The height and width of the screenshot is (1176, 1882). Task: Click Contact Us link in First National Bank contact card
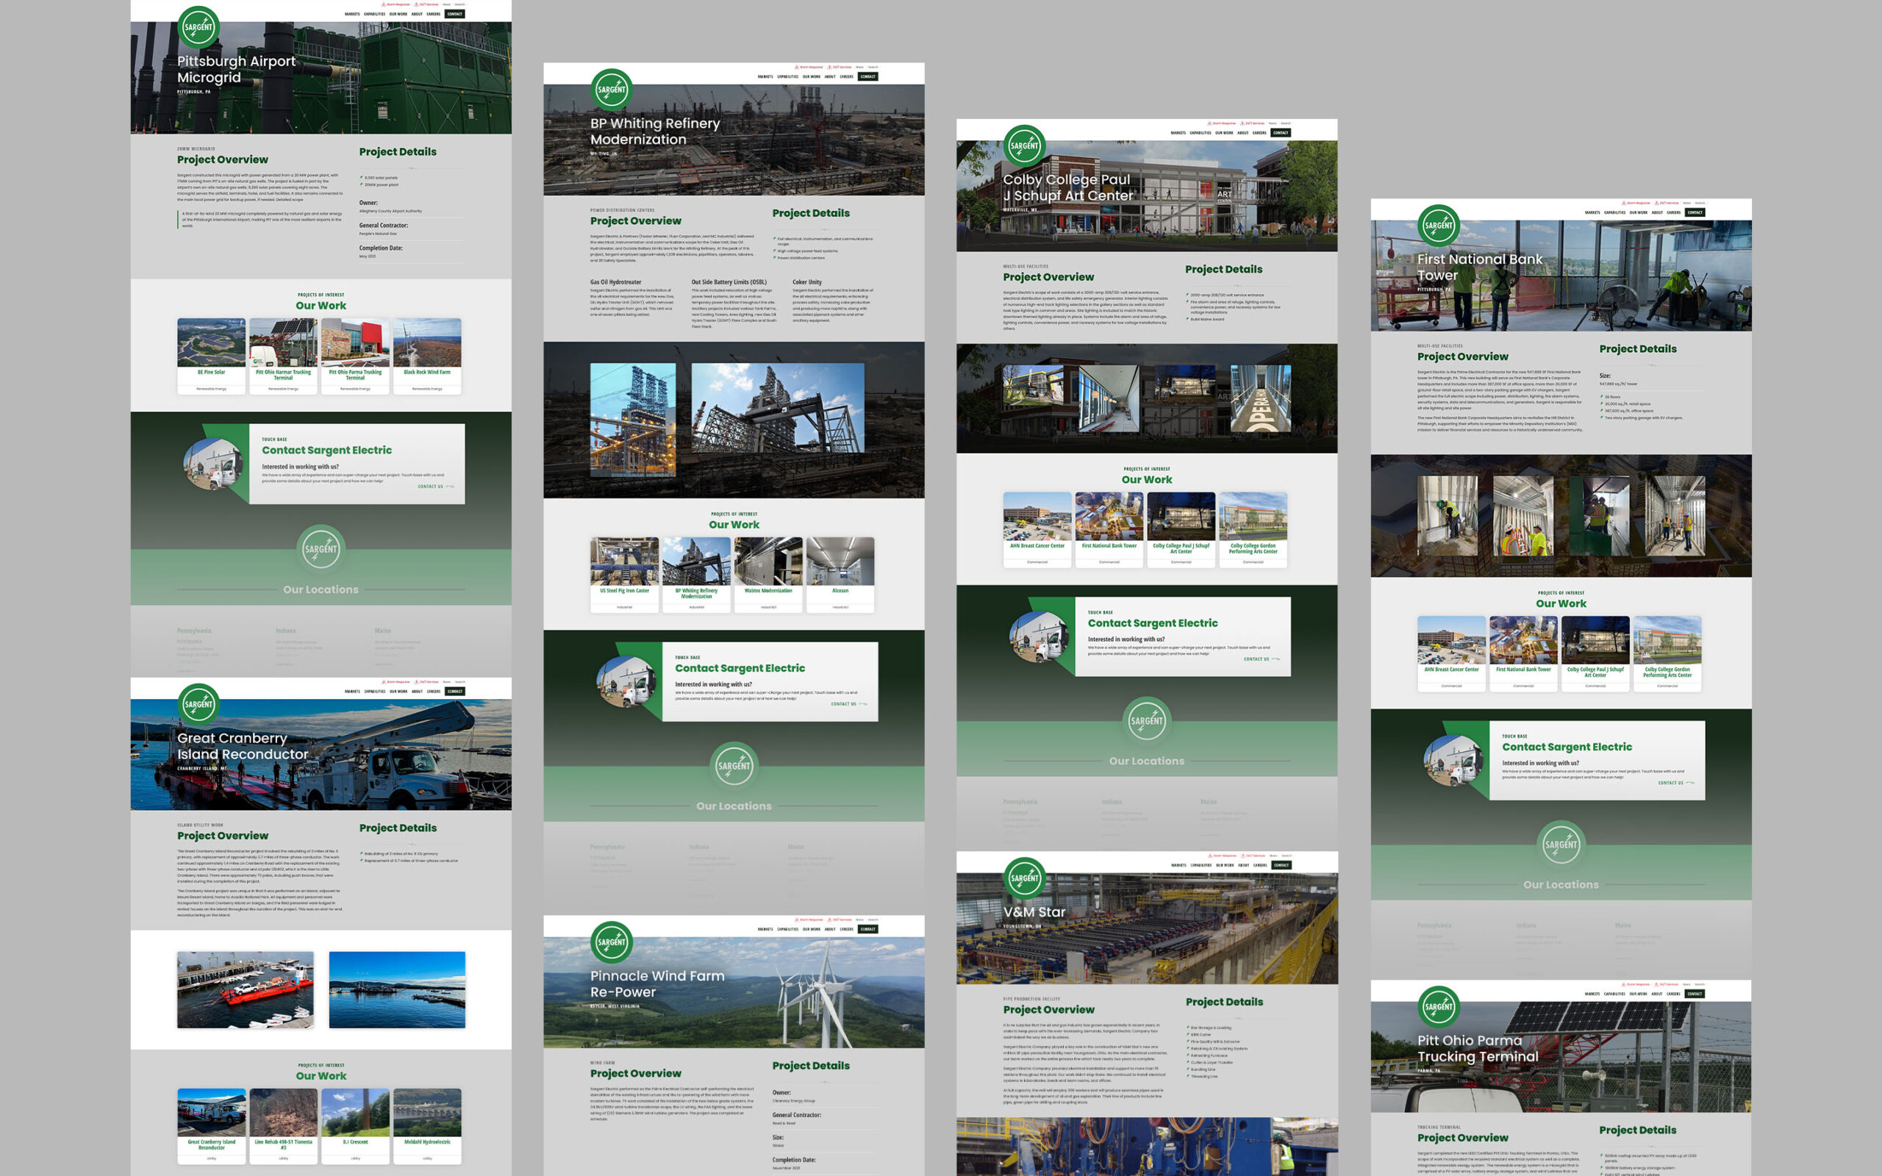1676,783
